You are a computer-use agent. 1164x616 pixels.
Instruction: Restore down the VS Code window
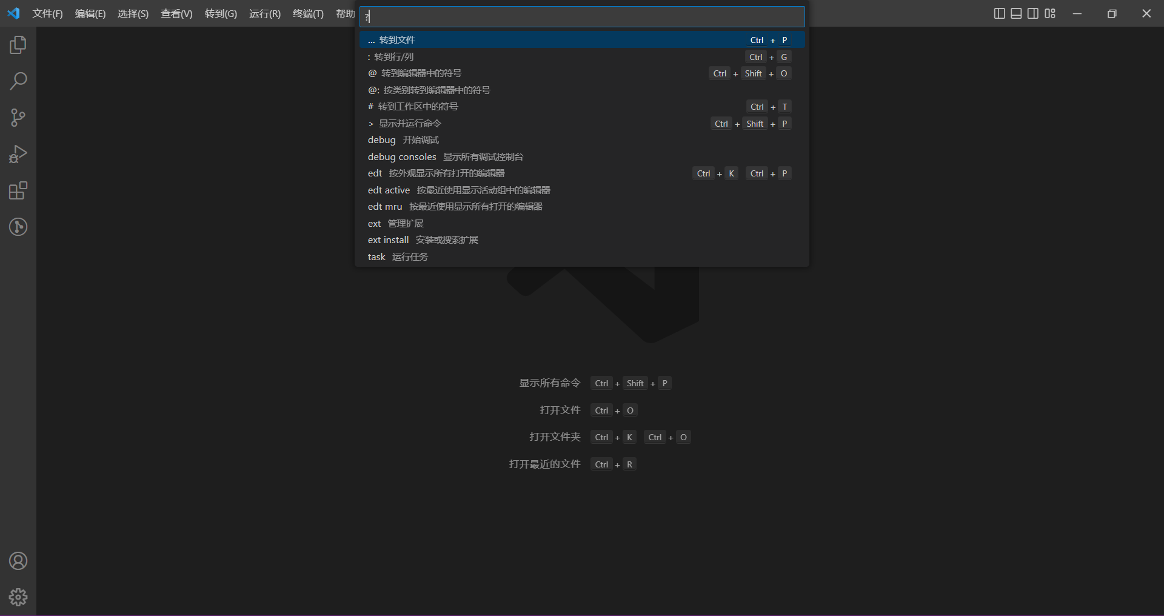point(1112,13)
